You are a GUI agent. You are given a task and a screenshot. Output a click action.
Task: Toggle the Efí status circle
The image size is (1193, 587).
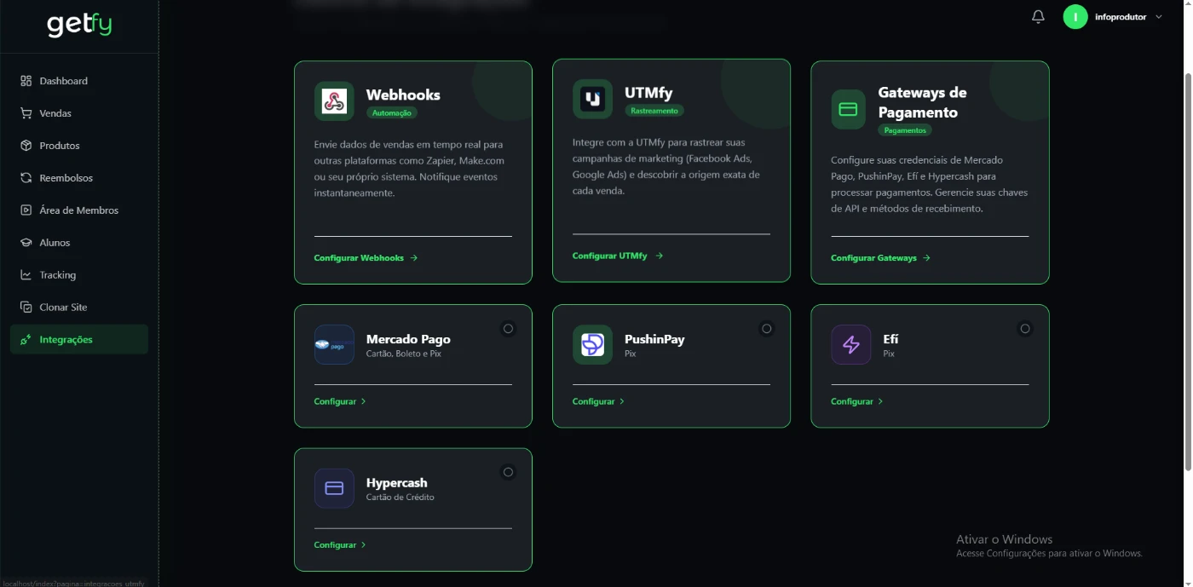click(1025, 329)
